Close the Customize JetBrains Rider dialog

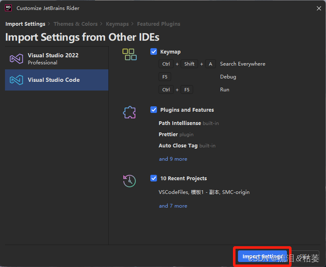[319, 8]
